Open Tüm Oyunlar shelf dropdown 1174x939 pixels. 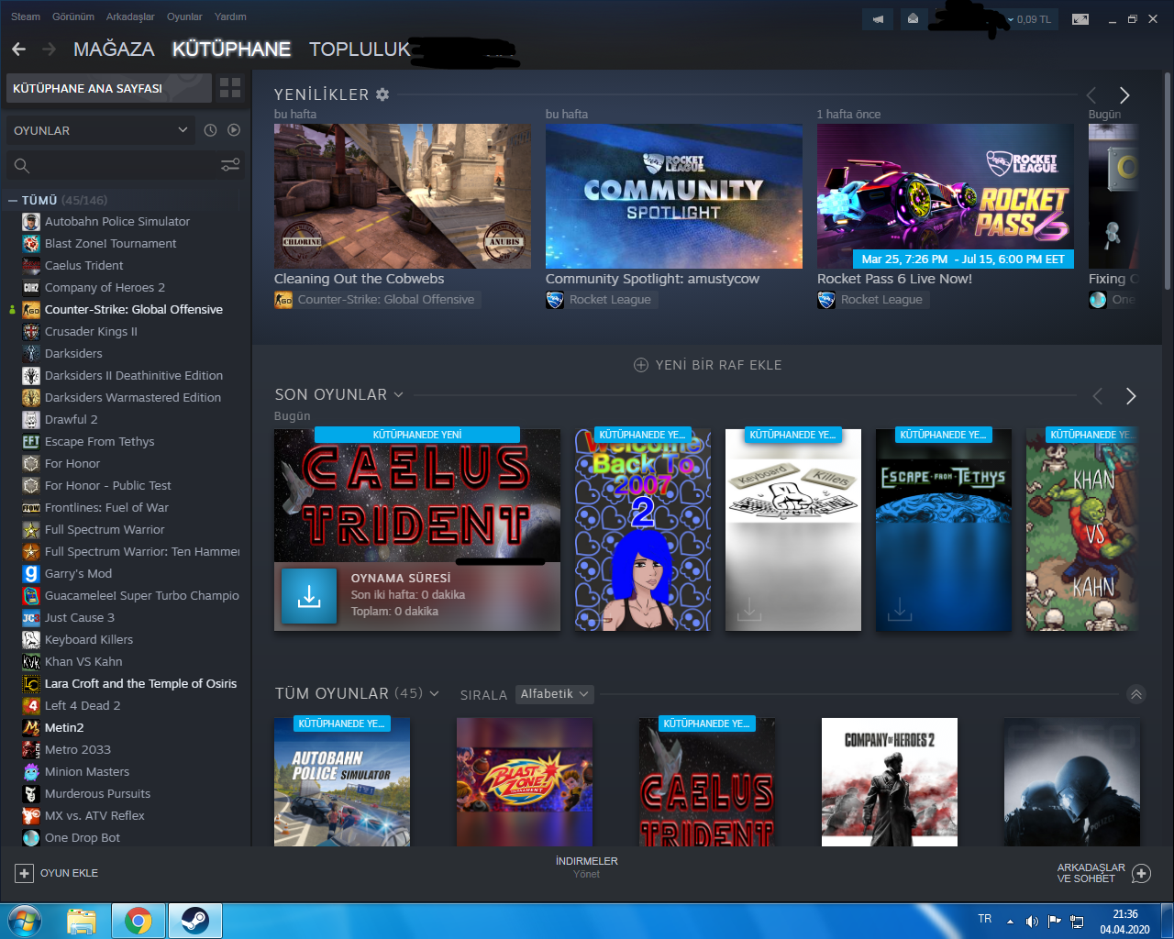click(434, 693)
